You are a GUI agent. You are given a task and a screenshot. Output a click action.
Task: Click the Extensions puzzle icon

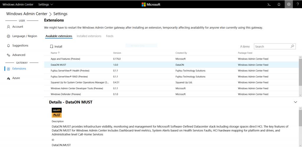click(x=8, y=69)
